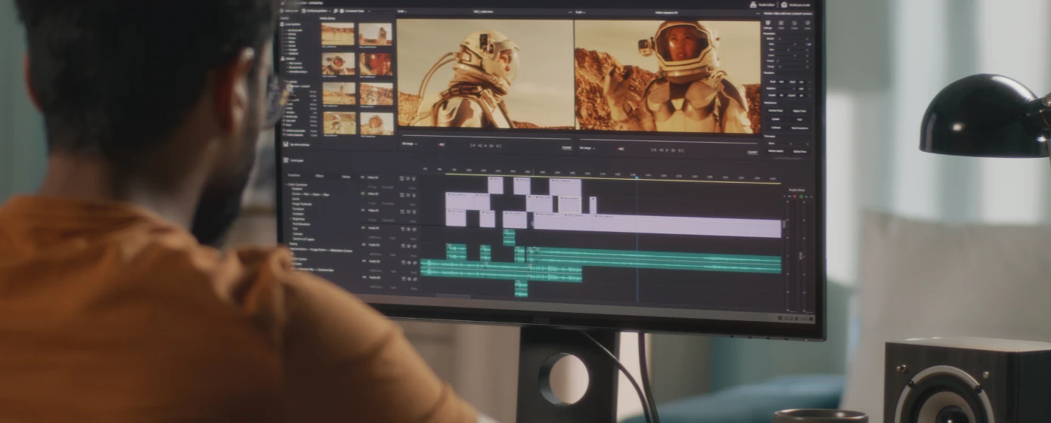The image size is (1051, 423).
Task: Click leftmost icon in Video 03 header
Action: click(401, 178)
